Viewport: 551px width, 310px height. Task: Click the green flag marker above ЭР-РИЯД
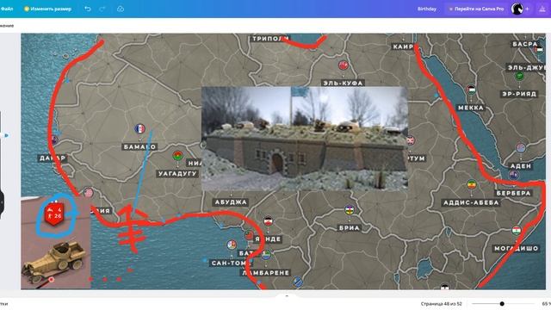click(x=519, y=76)
